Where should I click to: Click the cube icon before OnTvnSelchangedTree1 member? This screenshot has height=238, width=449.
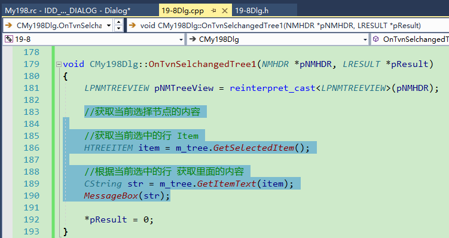[375, 39]
